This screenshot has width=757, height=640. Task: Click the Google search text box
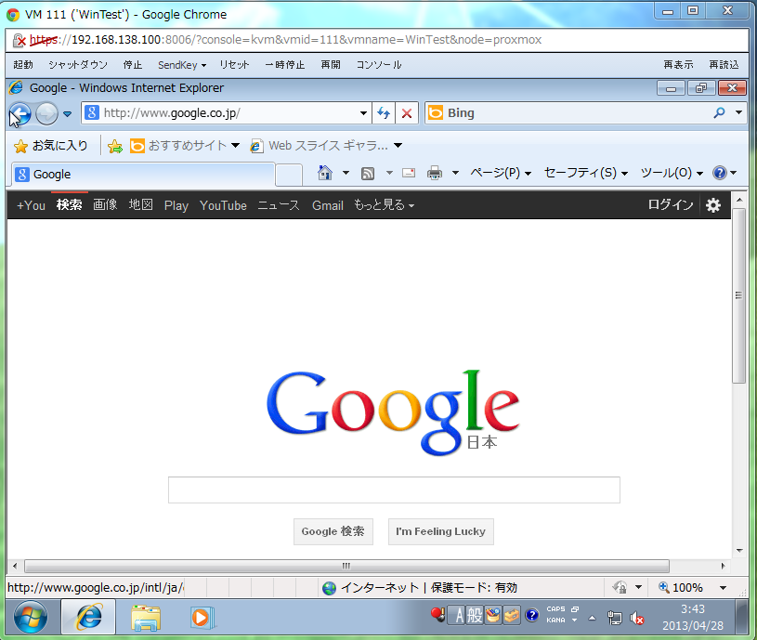click(394, 490)
